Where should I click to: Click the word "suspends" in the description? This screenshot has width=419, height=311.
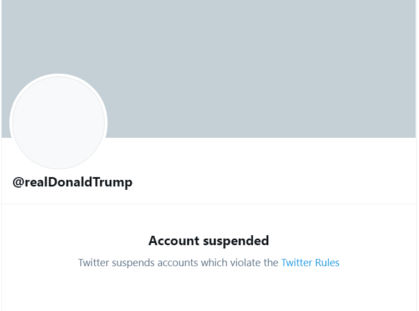tap(133, 263)
